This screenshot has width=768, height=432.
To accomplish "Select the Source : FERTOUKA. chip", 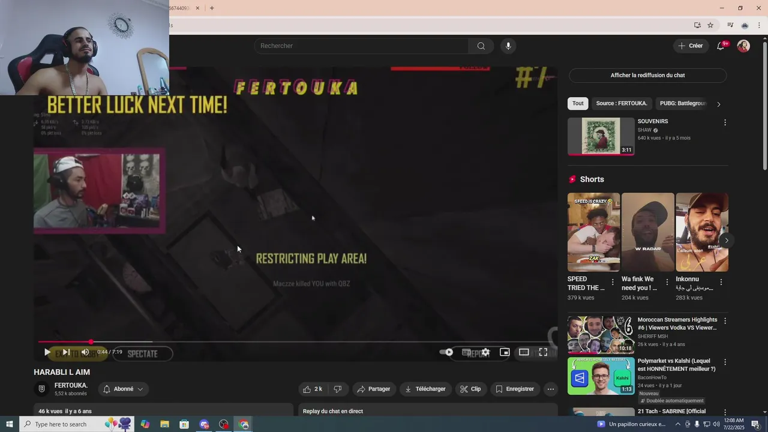I will click(x=622, y=103).
